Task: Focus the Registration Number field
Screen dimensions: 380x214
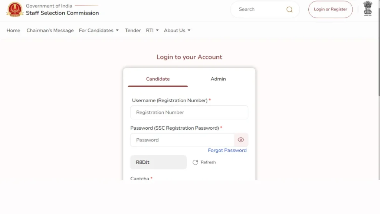Action: coord(189,112)
